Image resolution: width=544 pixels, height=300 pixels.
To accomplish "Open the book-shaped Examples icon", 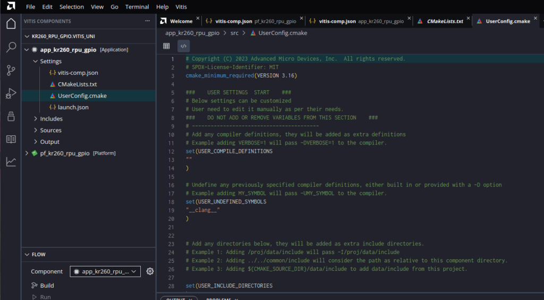I will coord(11,139).
